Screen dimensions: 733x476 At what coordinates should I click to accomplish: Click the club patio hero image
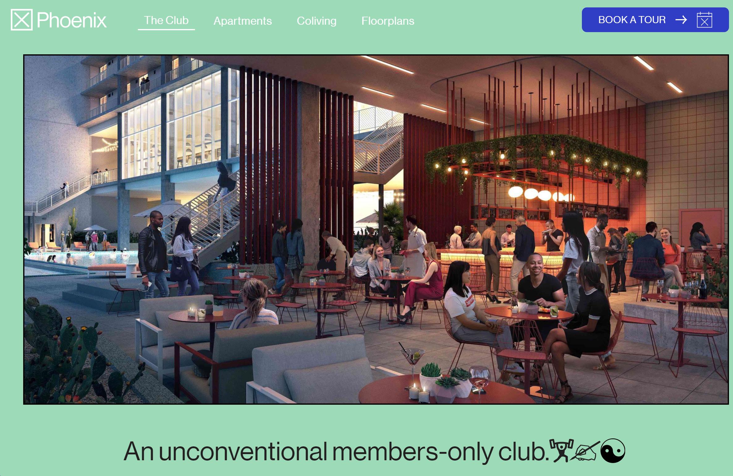(376, 229)
